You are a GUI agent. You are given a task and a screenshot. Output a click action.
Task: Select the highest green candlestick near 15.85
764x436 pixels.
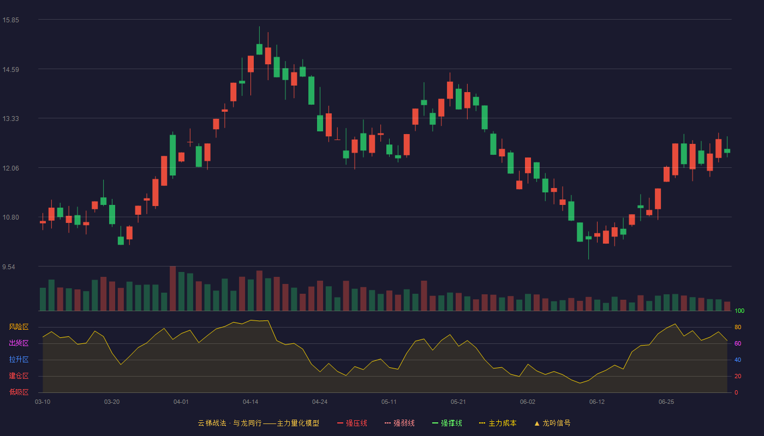(259, 49)
